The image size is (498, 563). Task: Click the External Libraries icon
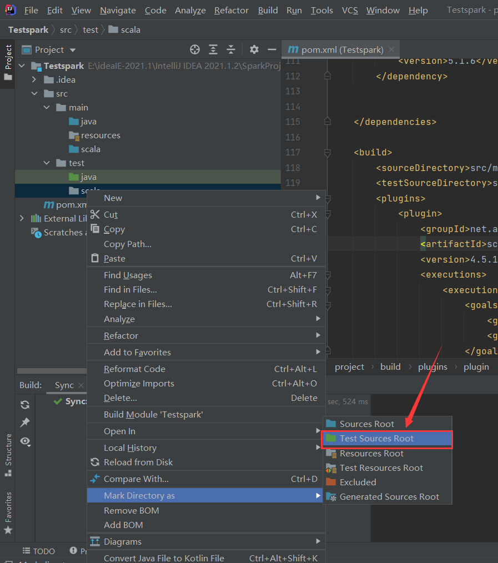[x=36, y=218]
